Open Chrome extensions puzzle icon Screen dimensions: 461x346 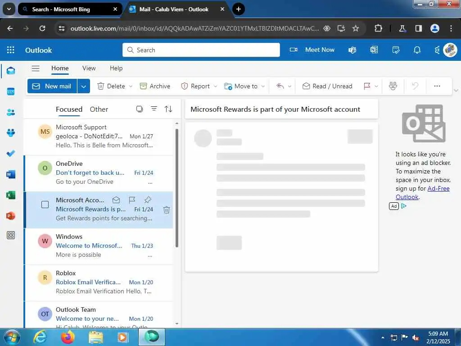point(378,28)
